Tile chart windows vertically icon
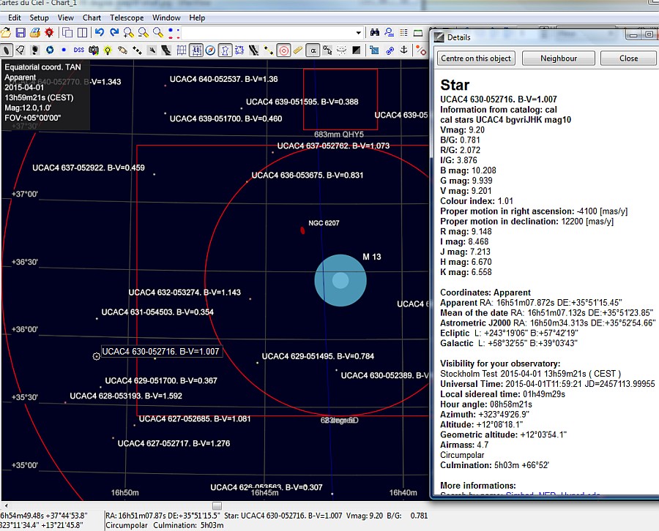 point(82,32)
